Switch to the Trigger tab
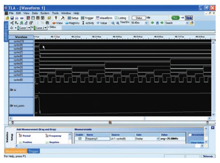 tap(34, 151)
